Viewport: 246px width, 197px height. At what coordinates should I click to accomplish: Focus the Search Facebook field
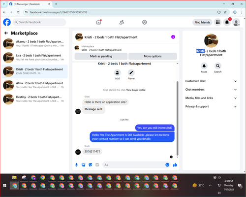(39, 22)
